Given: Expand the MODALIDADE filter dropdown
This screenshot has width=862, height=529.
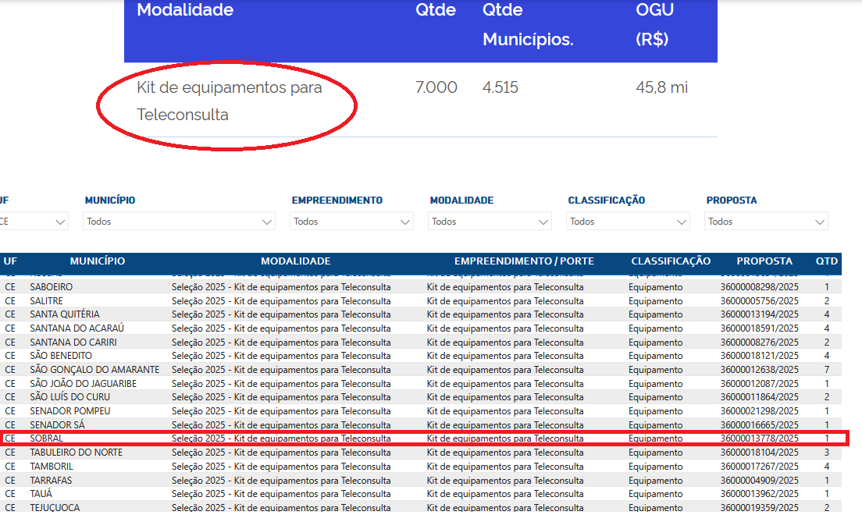Looking at the screenshot, I should (x=490, y=222).
